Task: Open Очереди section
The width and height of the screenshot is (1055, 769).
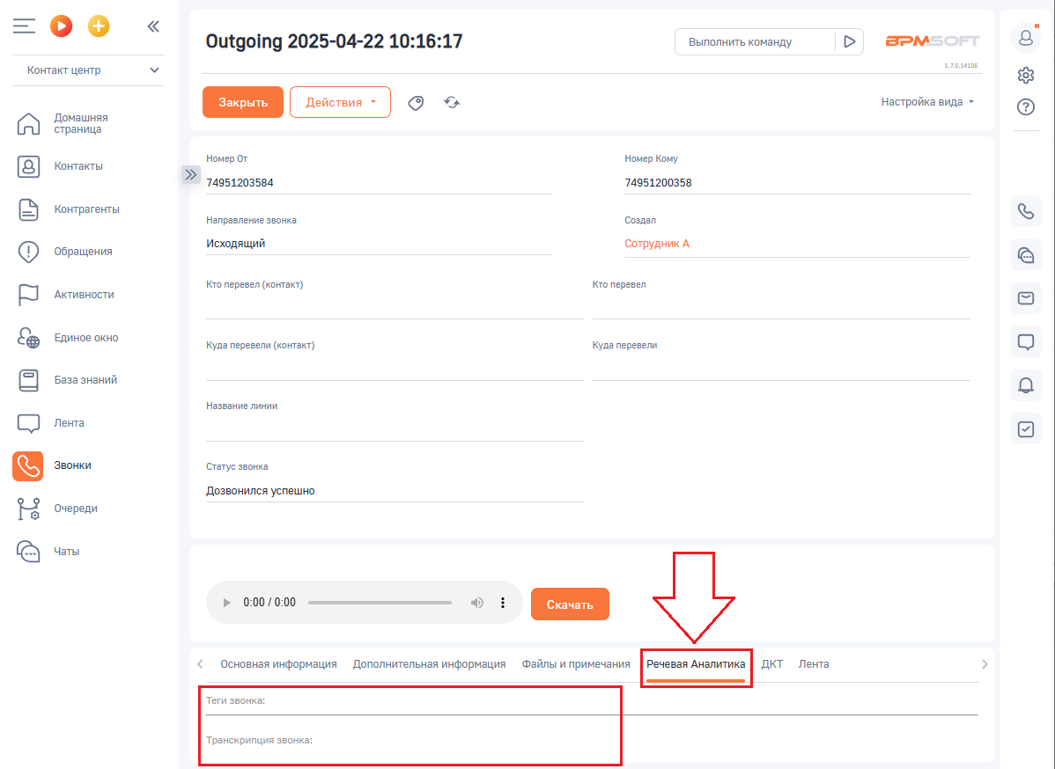Action: click(76, 509)
